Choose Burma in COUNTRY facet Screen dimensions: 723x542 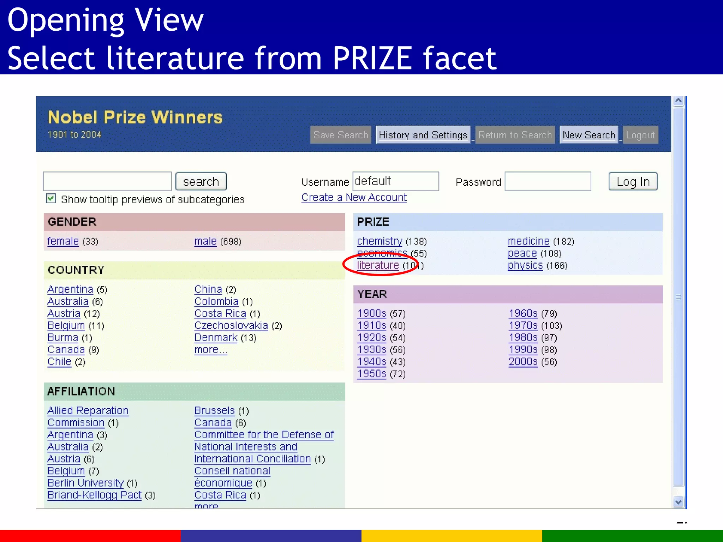[63, 337]
